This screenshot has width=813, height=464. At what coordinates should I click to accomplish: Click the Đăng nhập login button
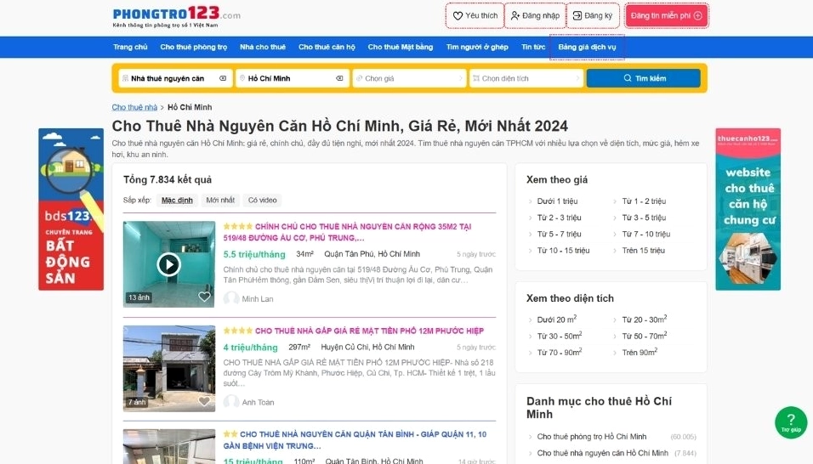coord(535,15)
